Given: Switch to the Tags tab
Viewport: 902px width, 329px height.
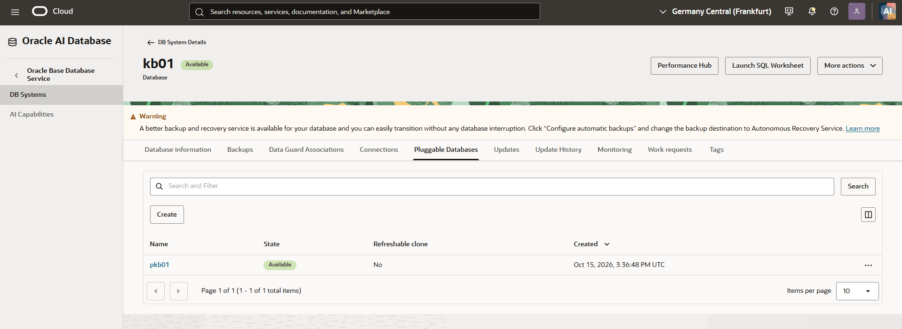Looking at the screenshot, I should click(x=717, y=149).
